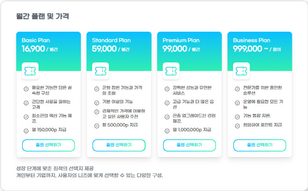
Task: Click the 월간 플랜 및 가격 heading
Action: coord(42,16)
